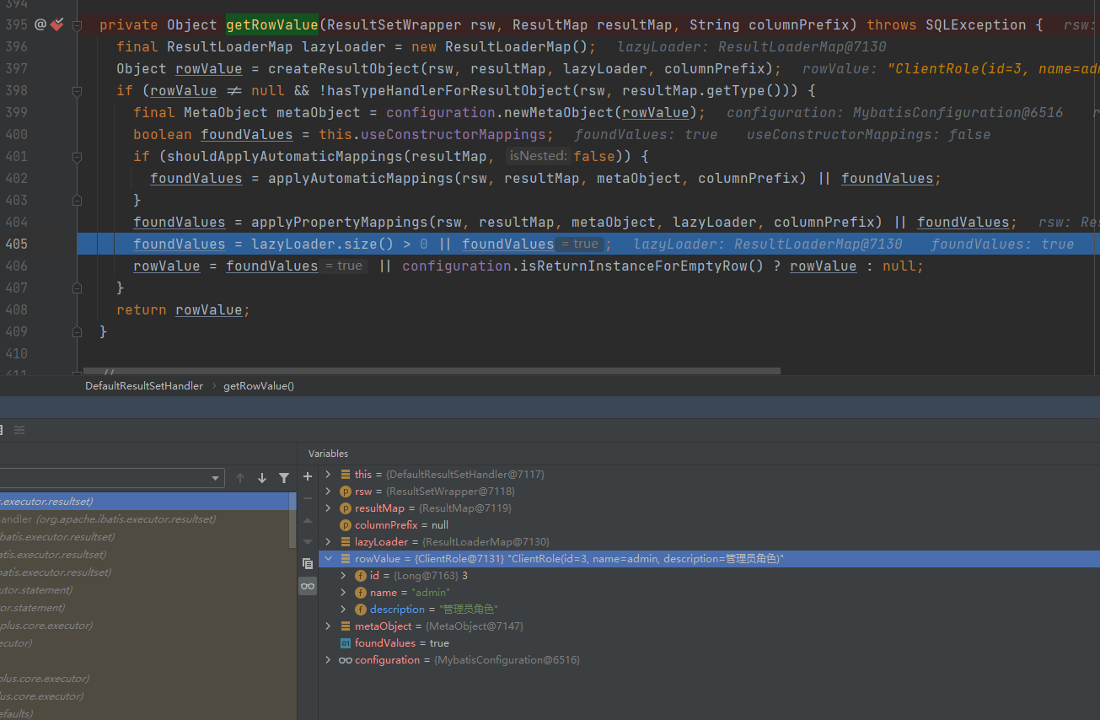This screenshot has width=1100, height=720.
Task: Click the 管理员角色 description value
Action: [x=469, y=610]
